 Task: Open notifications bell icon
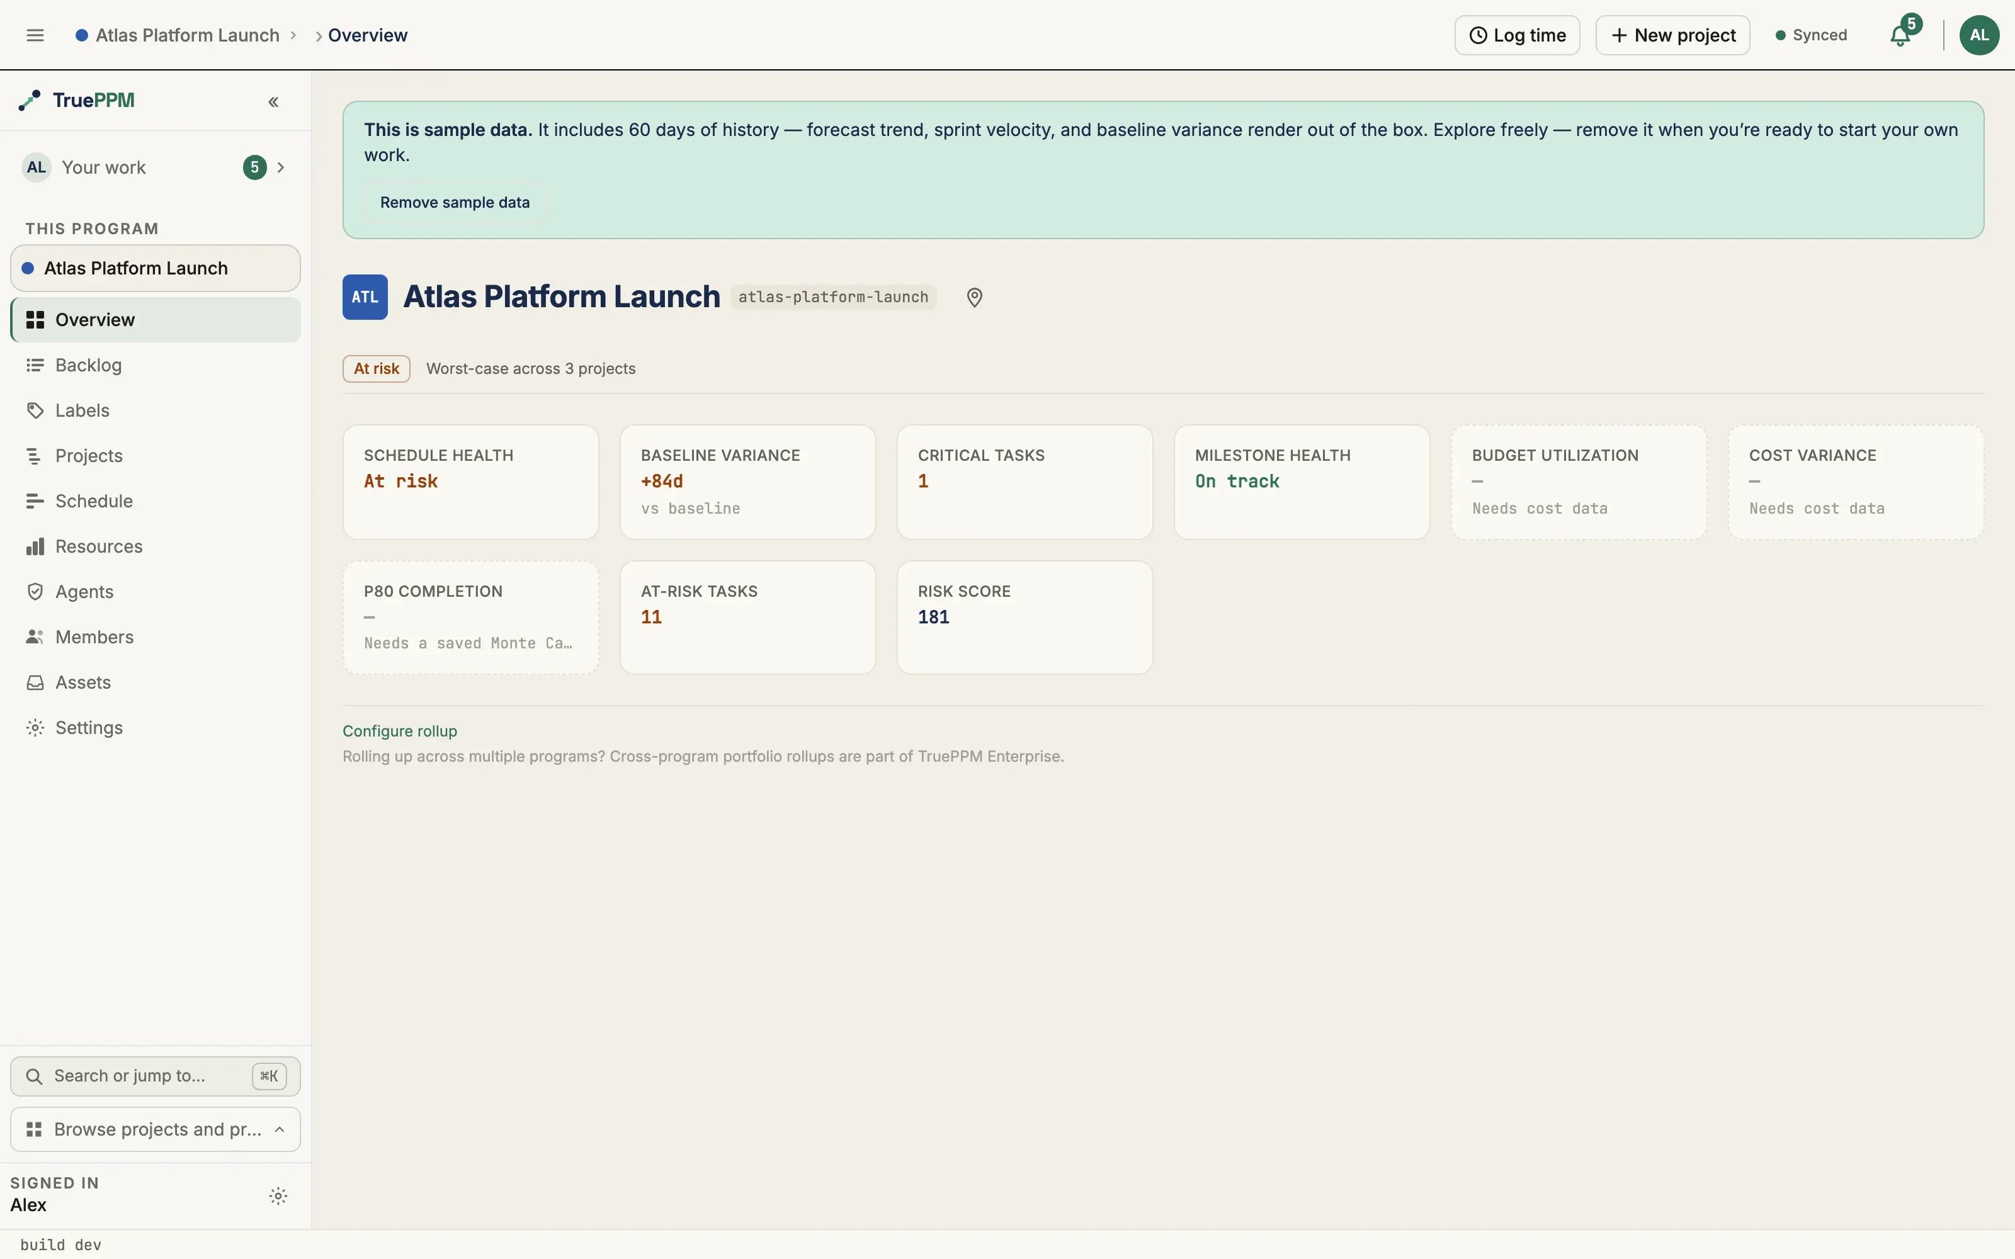coord(1900,35)
